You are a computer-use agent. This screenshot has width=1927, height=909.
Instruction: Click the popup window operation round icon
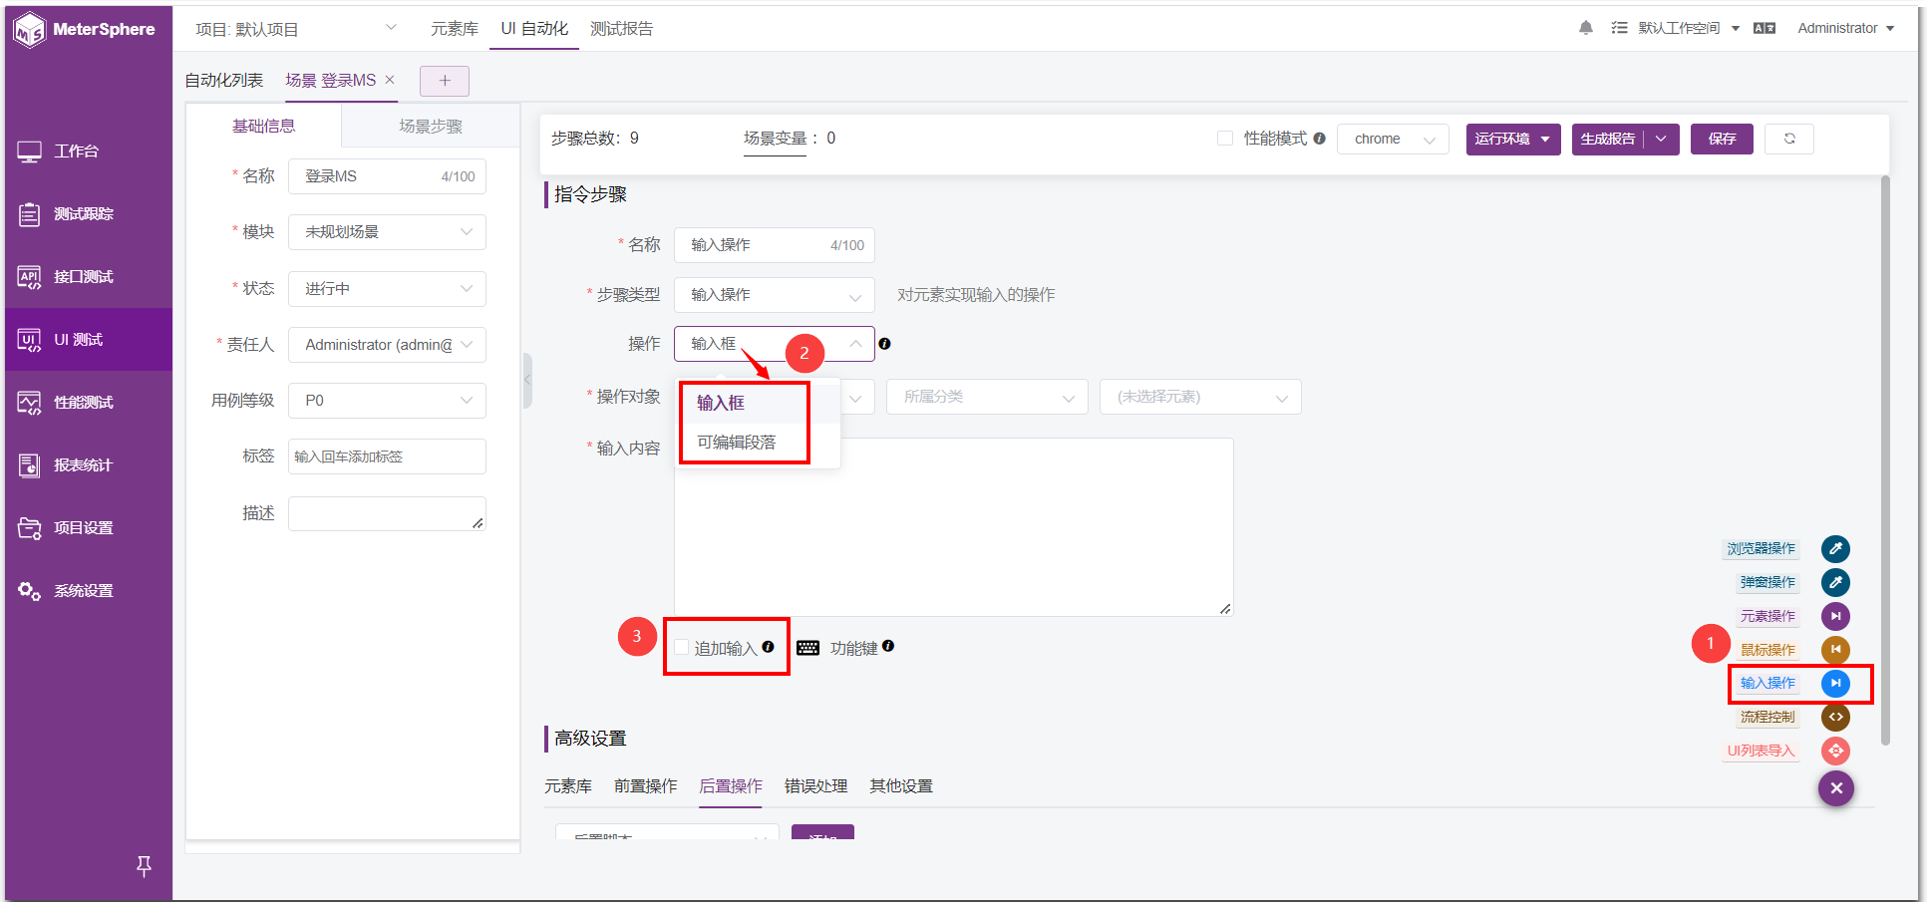click(x=1835, y=582)
